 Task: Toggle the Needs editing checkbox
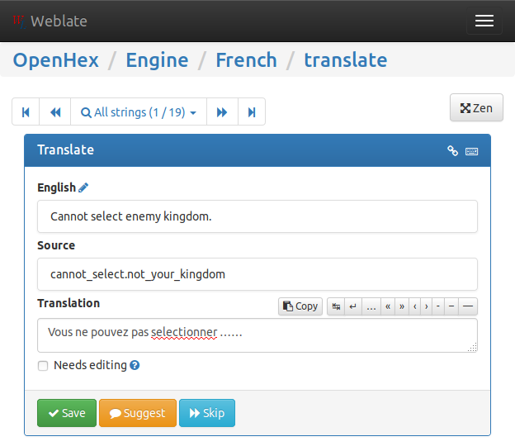(x=43, y=366)
